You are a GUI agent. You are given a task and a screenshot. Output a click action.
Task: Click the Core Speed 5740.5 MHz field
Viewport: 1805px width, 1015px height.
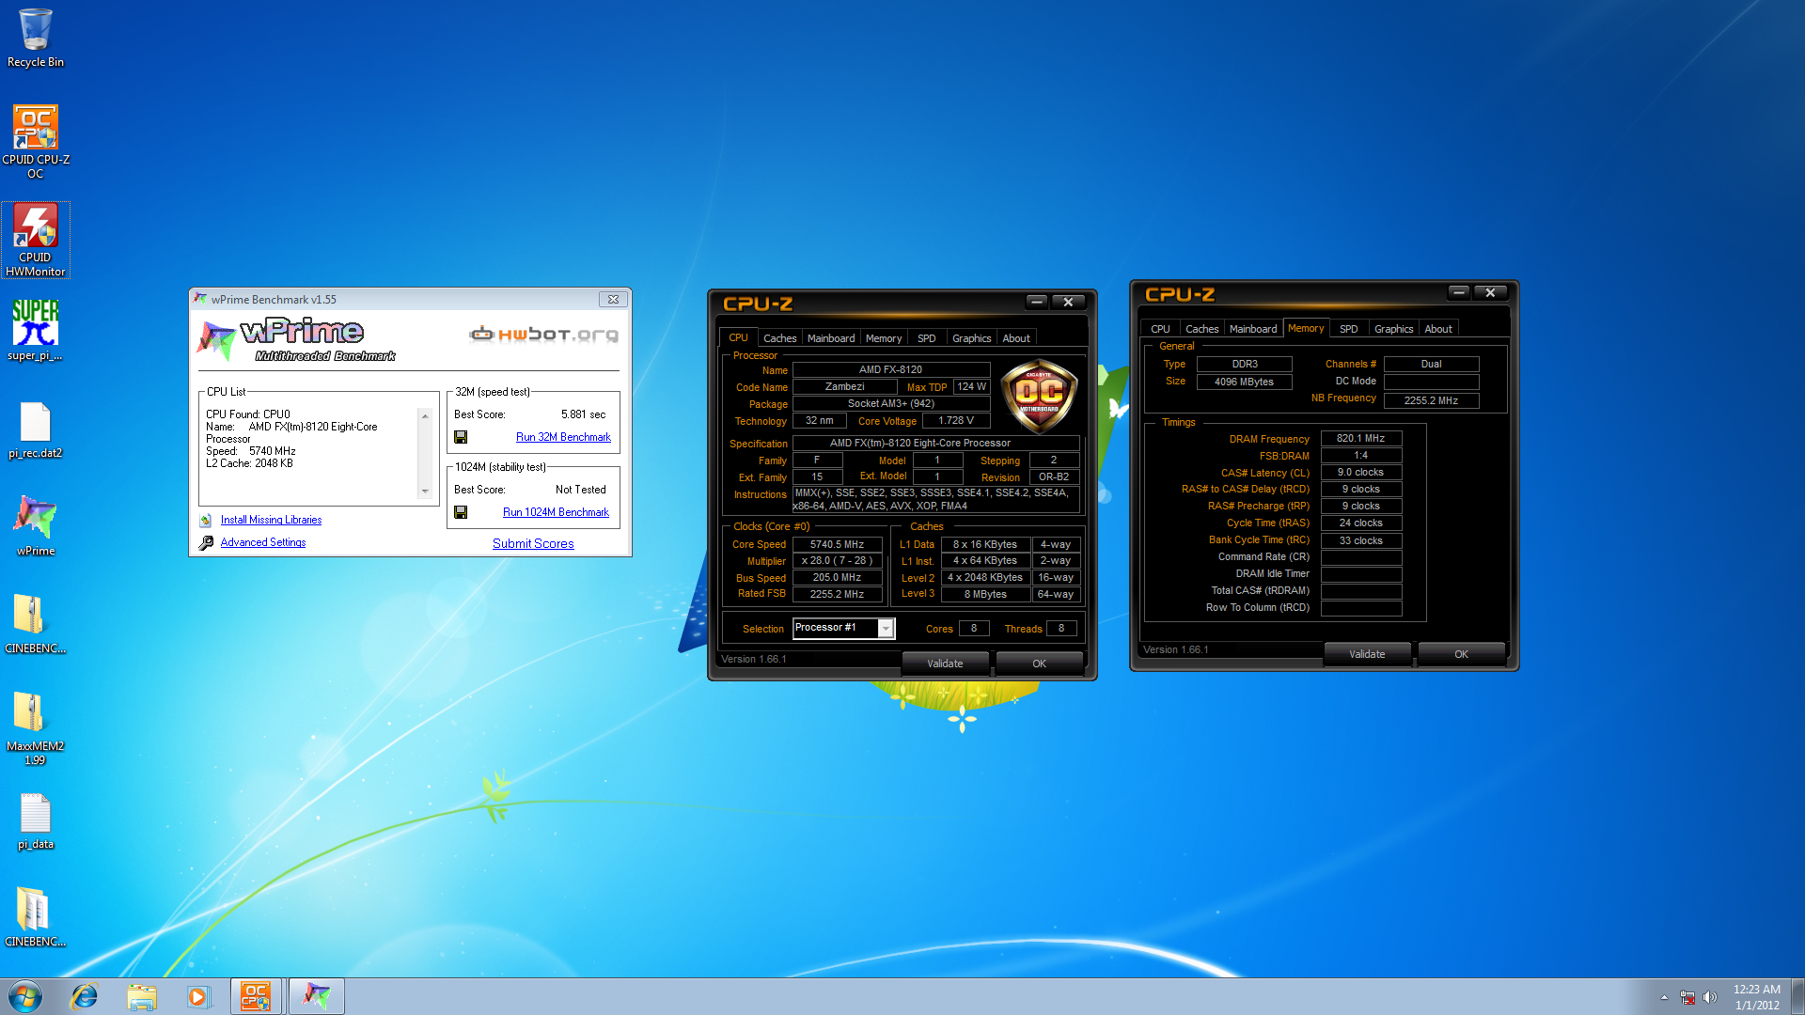pos(837,544)
